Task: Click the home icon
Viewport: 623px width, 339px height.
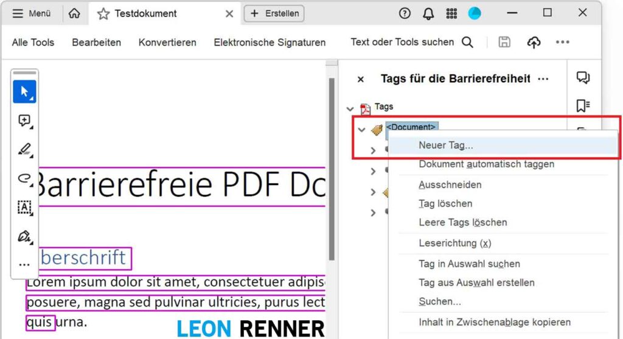Action: pyautogui.click(x=74, y=13)
